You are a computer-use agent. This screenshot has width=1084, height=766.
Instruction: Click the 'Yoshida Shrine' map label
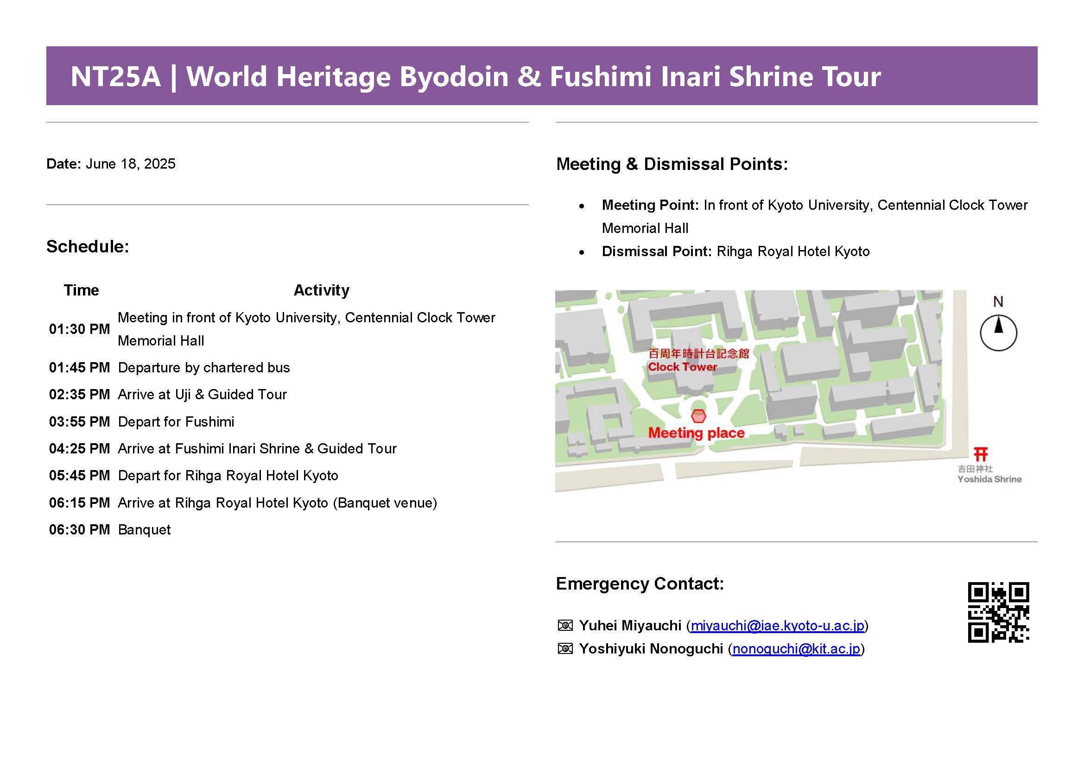989,479
